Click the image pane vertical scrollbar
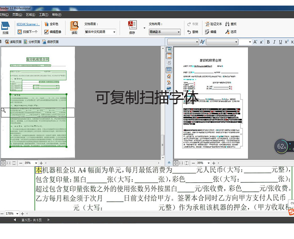Screen dimensions: 294x239 (x=162, y=111)
